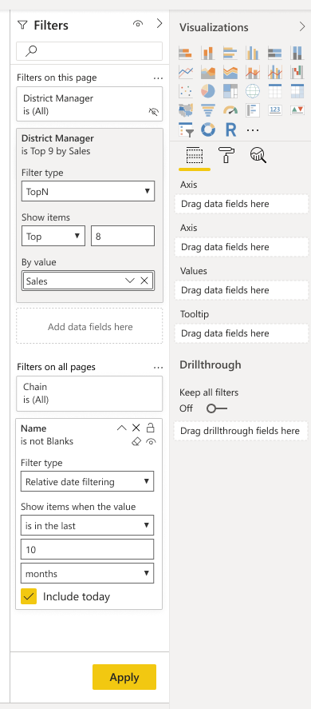
Task: Select the area chart visual
Action: point(207,72)
